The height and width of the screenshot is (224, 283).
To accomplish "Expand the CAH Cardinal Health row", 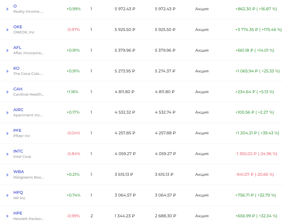I will coord(7,92).
